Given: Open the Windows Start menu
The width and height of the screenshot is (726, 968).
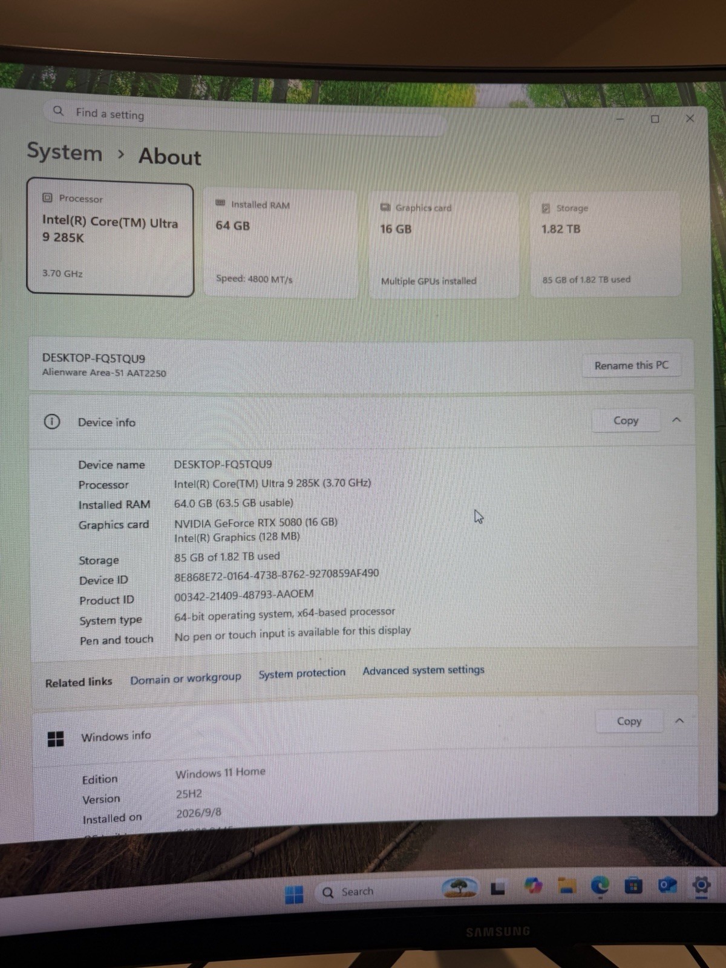Looking at the screenshot, I should click(x=294, y=894).
